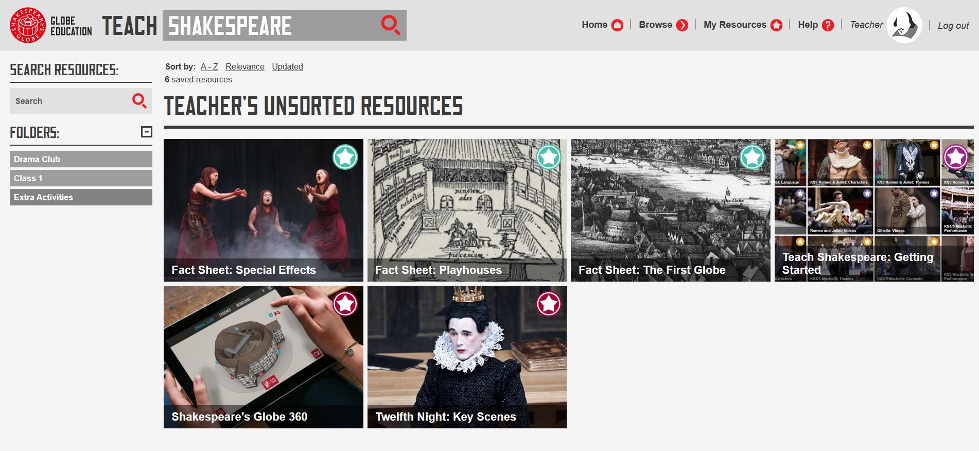Screen dimensions: 979x451
Task: Click the Log out link
Action: (x=953, y=25)
